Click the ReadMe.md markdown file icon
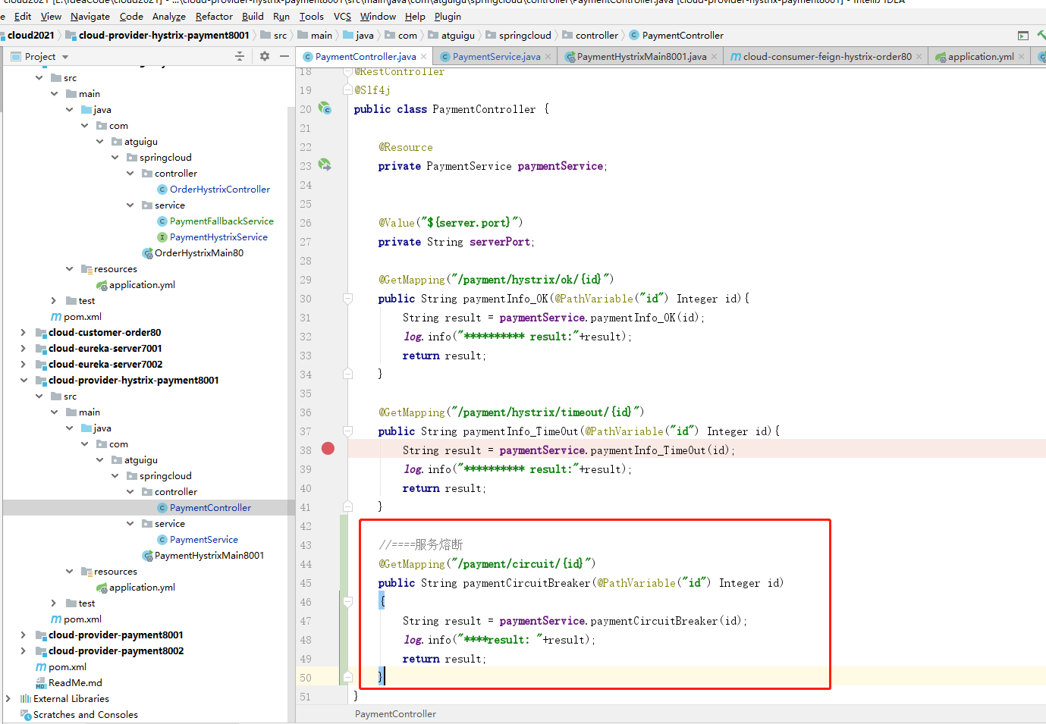The height and width of the screenshot is (724, 1046). point(41,683)
